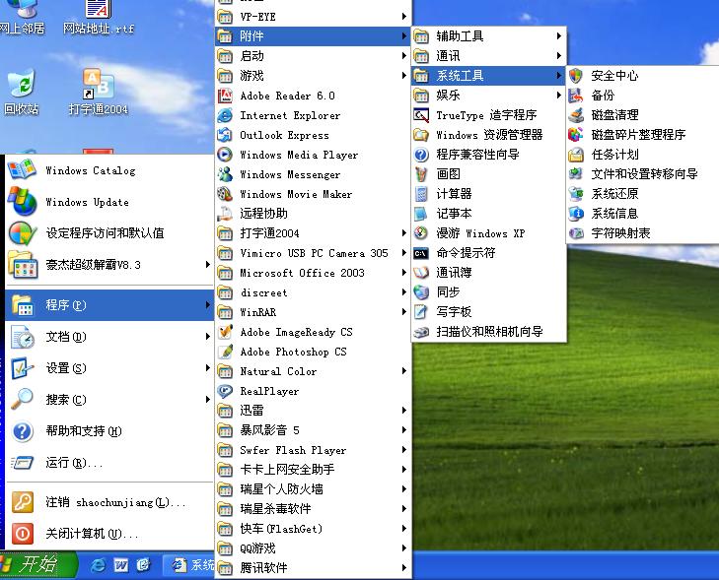The width and height of the screenshot is (719, 580).
Task: Open 系统还原 system restore icon
Action: click(575, 194)
